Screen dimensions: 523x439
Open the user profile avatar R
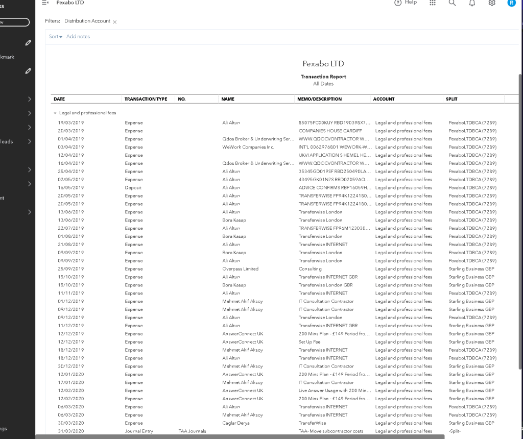(x=511, y=3)
